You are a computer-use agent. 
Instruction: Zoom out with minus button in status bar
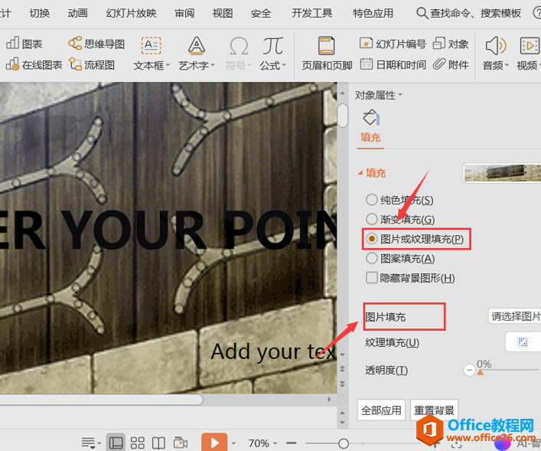(292, 443)
